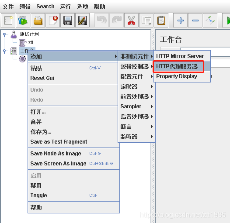Viewport: 230px width, 223px height.
Task: Select Save Screen As Image
Action: point(73,163)
